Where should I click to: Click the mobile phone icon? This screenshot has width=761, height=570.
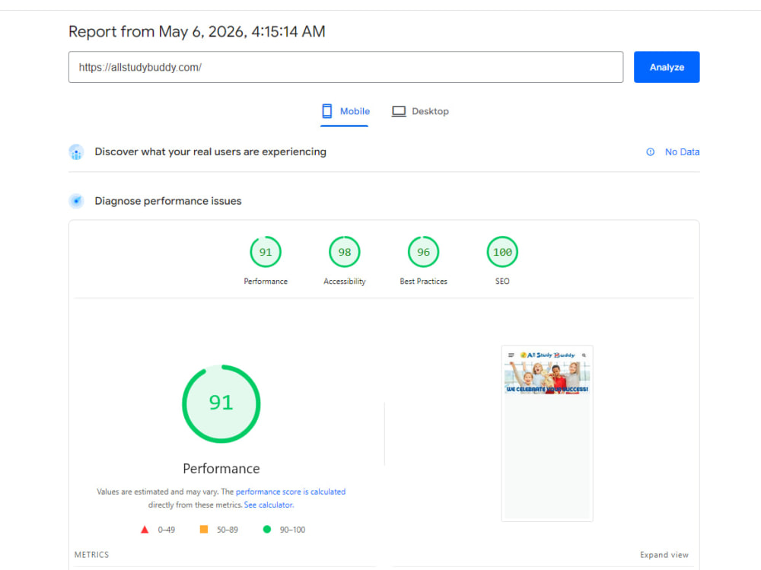coord(327,111)
